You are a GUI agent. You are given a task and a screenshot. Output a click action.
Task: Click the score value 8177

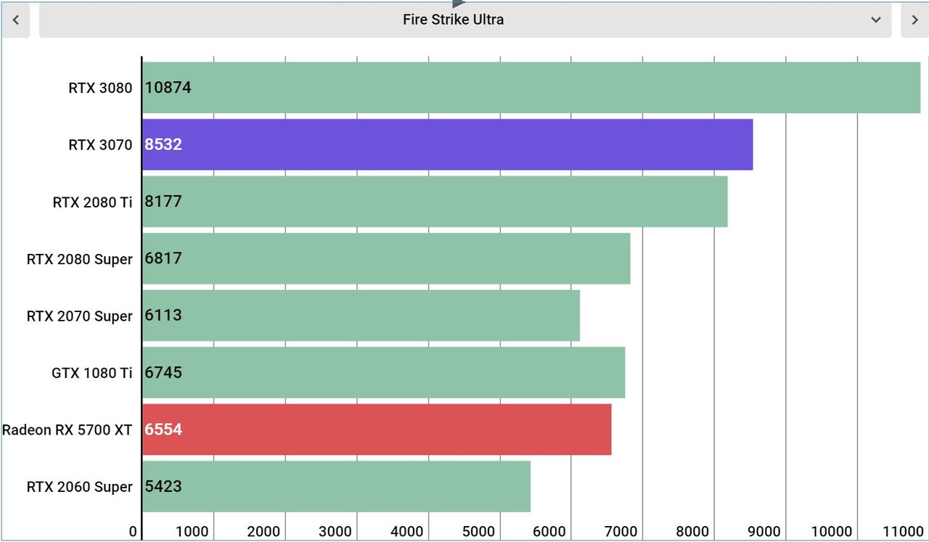click(x=163, y=202)
